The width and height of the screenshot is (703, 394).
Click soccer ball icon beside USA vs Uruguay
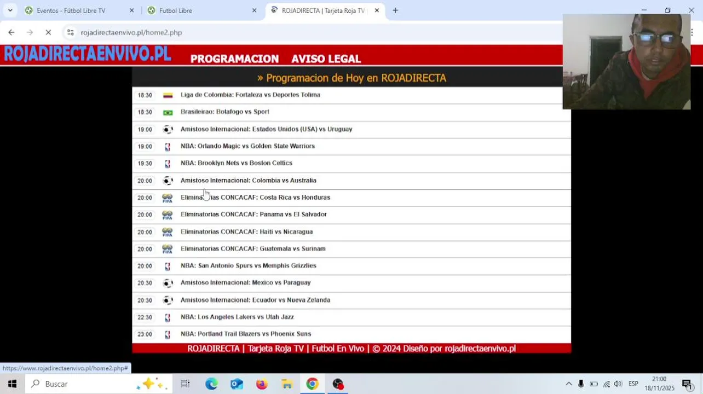tap(168, 130)
